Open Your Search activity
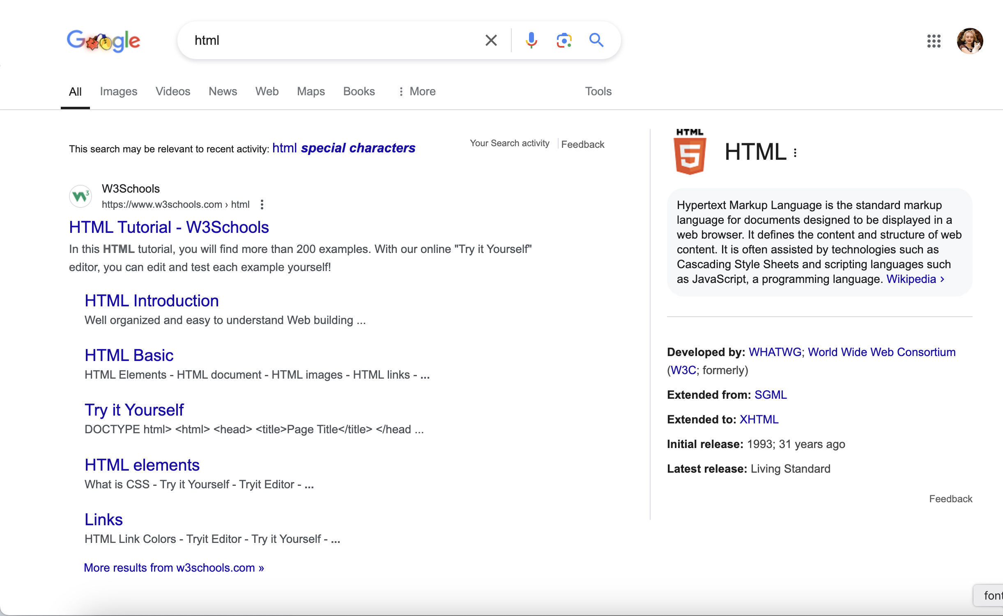The height and width of the screenshot is (616, 1003). tap(509, 143)
